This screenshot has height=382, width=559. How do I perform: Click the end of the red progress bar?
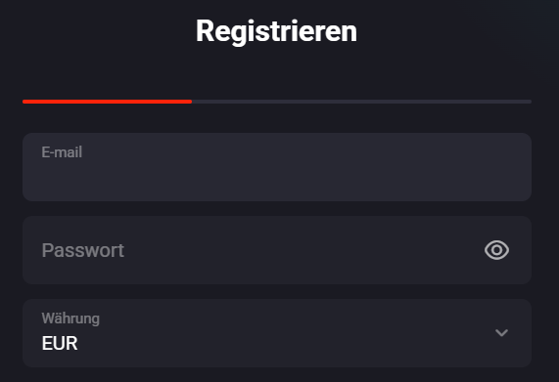point(190,102)
